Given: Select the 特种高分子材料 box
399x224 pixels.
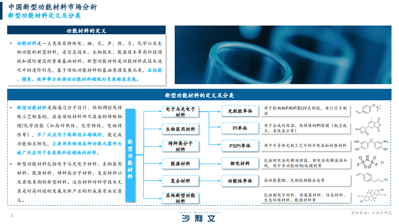Looking at the screenshot, I should (180, 146).
